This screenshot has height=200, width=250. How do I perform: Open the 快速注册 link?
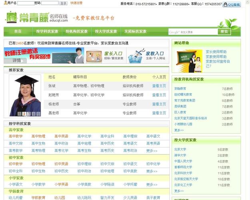pyautogui.click(x=76, y=3)
